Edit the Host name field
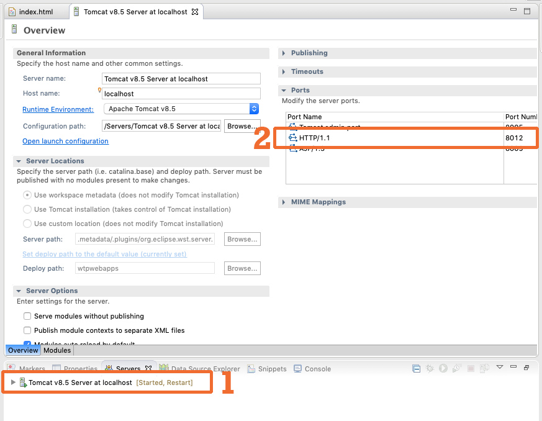Viewport: 542px width, 421px height. [x=181, y=93]
